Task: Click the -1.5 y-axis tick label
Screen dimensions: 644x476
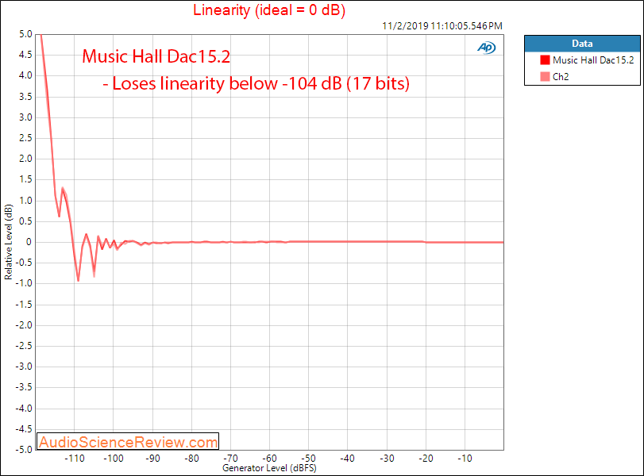Action: (24, 305)
